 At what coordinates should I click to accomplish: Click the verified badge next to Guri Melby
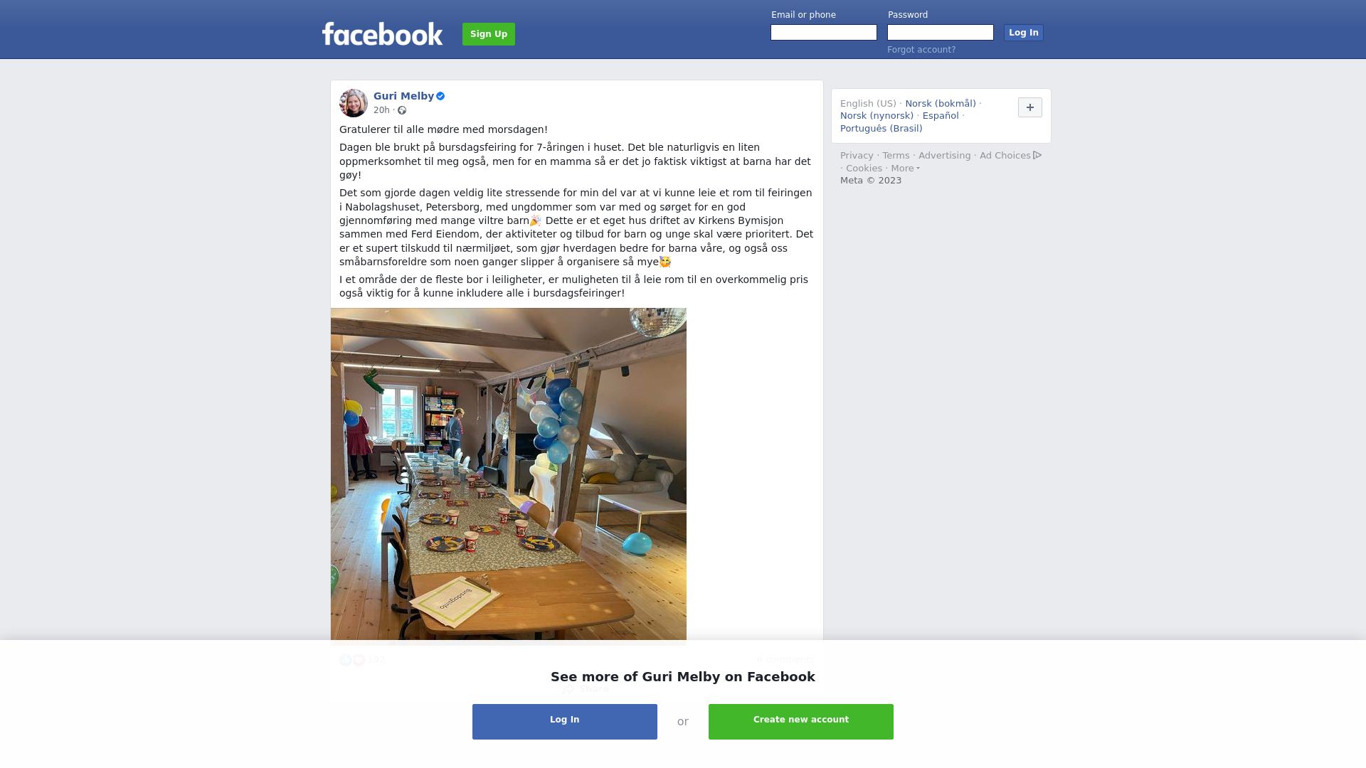click(440, 96)
